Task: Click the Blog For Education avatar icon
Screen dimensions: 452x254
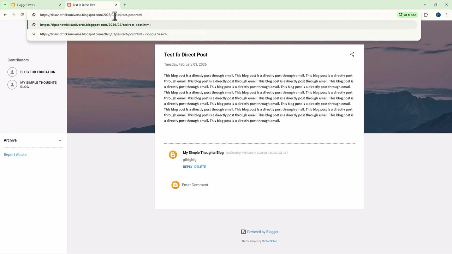Action: coord(12,72)
